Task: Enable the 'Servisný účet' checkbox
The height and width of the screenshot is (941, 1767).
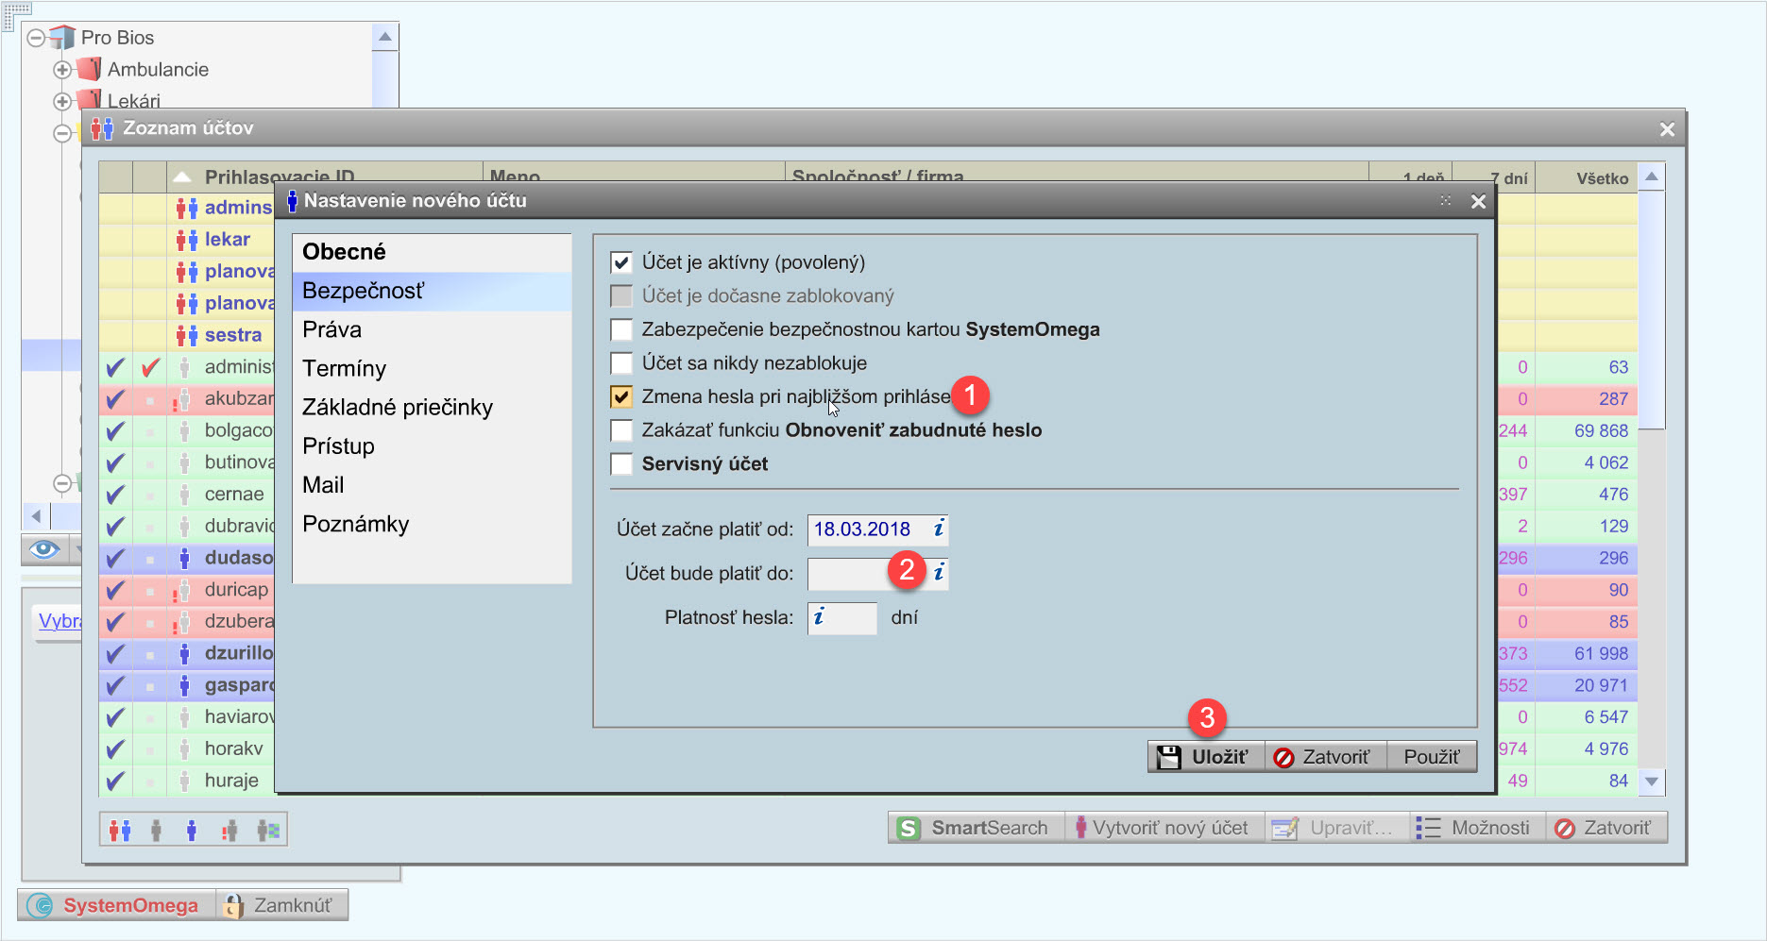Action: pyautogui.click(x=621, y=463)
